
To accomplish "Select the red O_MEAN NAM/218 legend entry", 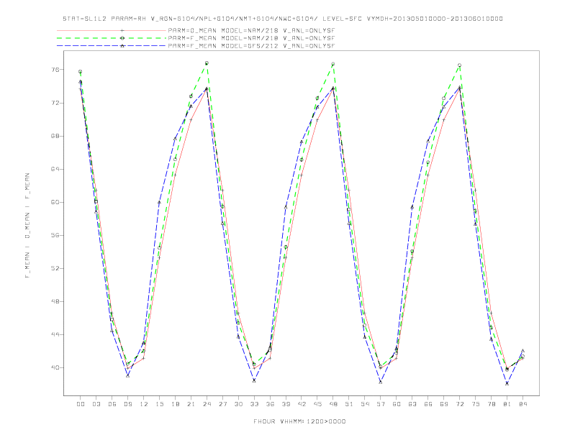I will click(196, 30).
